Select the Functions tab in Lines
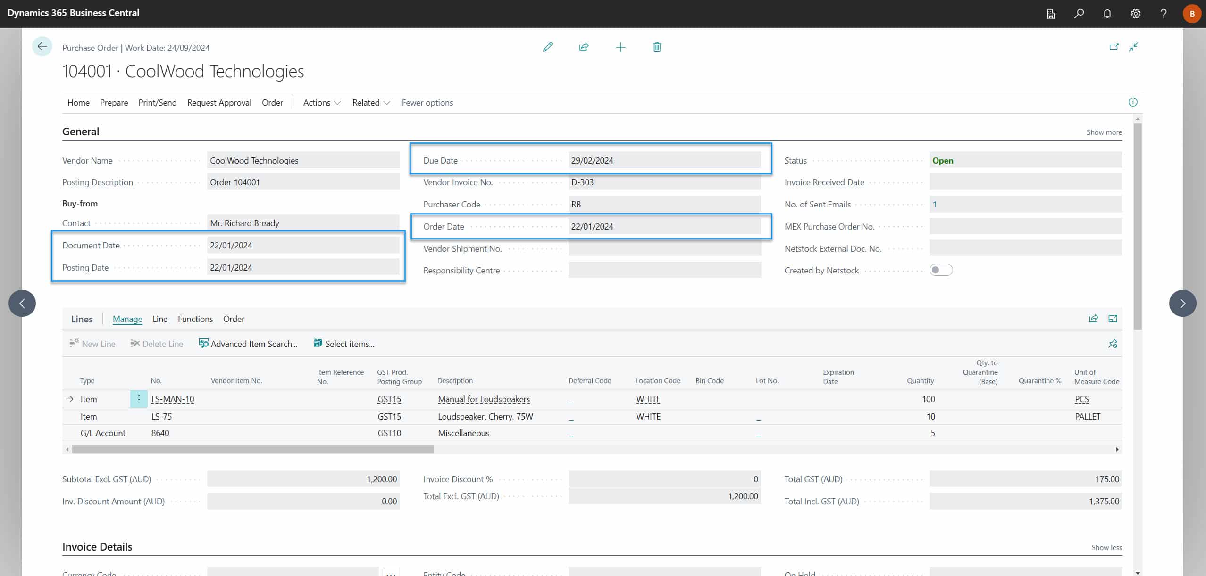 tap(195, 319)
